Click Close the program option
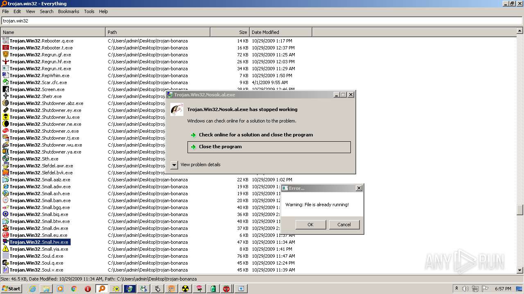524x294 pixels. click(269, 147)
